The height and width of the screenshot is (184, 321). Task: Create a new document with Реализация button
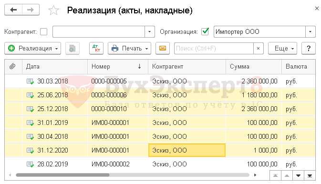click(33, 49)
